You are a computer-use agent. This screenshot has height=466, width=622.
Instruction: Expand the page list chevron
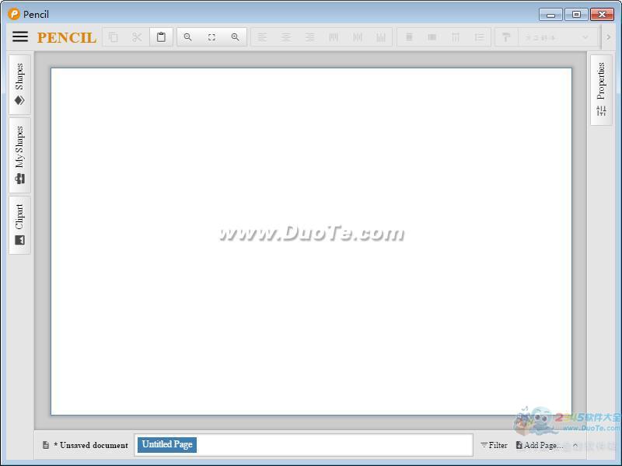(575, 445)
